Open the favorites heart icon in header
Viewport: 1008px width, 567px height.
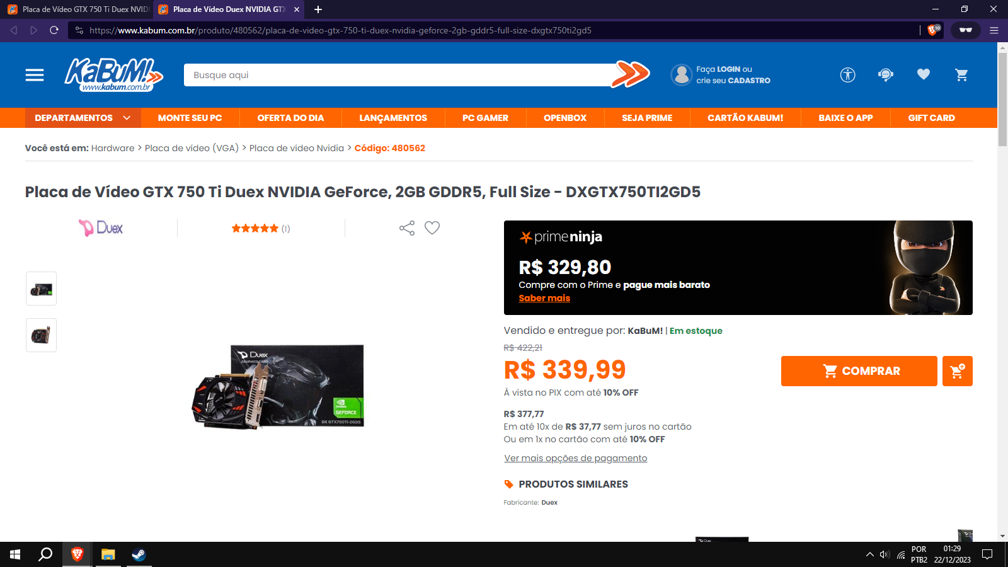[924, 74]
